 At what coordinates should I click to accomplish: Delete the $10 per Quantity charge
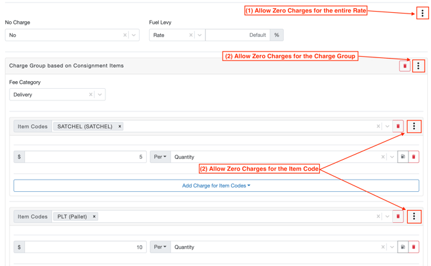414,247
